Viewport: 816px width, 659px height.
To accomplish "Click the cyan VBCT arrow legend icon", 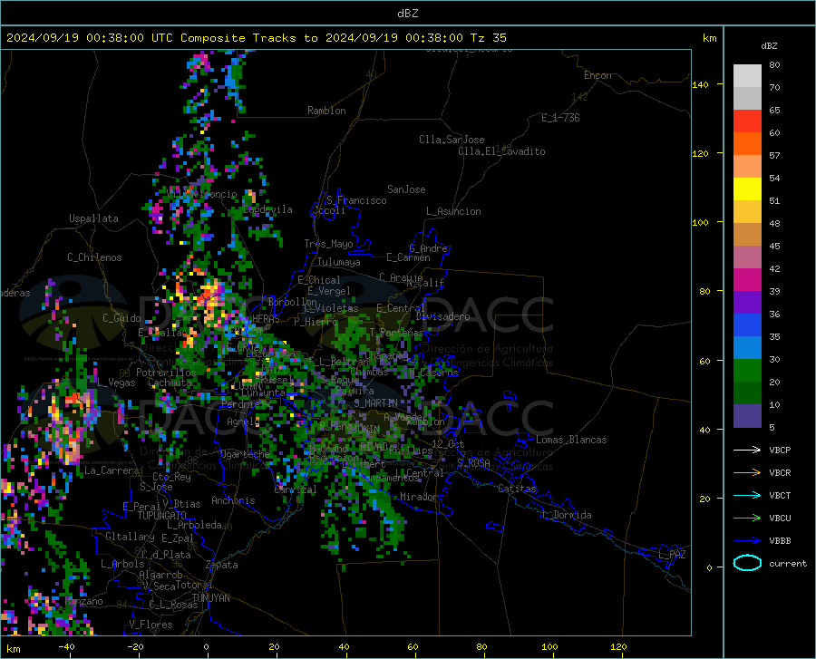I will pos(747,495).
